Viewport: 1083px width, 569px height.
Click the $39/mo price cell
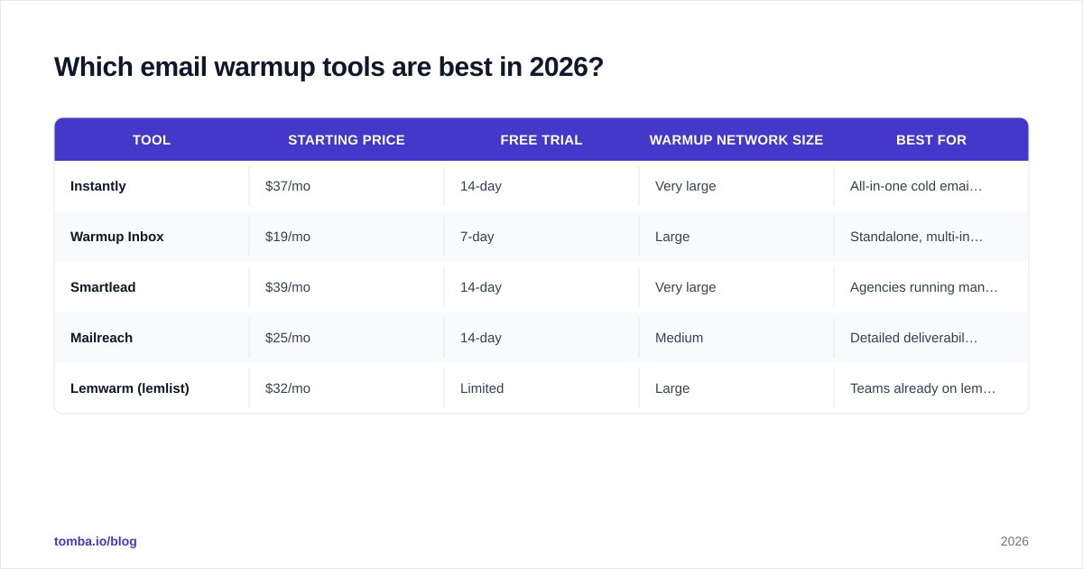(347, 287)
